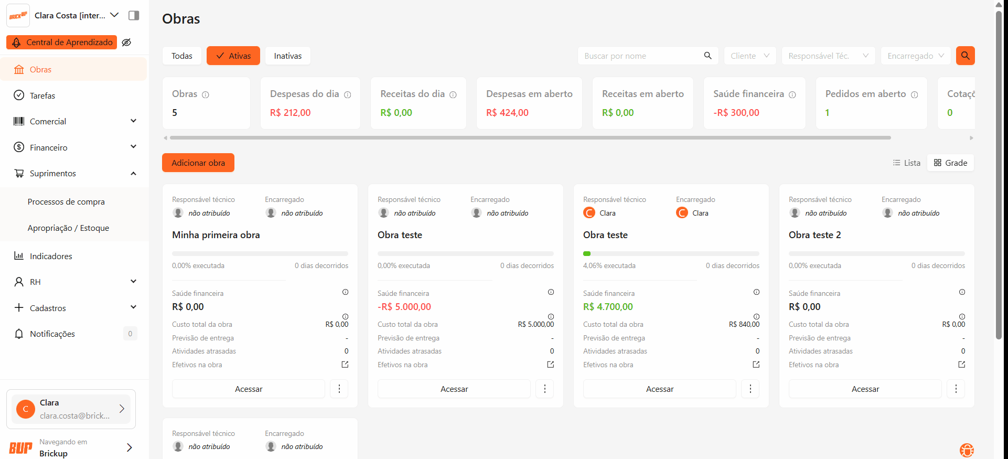The width and height of the screenshot is (1008, 459).
Task: Click the Adicionar obra button
Action: [198, 163]
